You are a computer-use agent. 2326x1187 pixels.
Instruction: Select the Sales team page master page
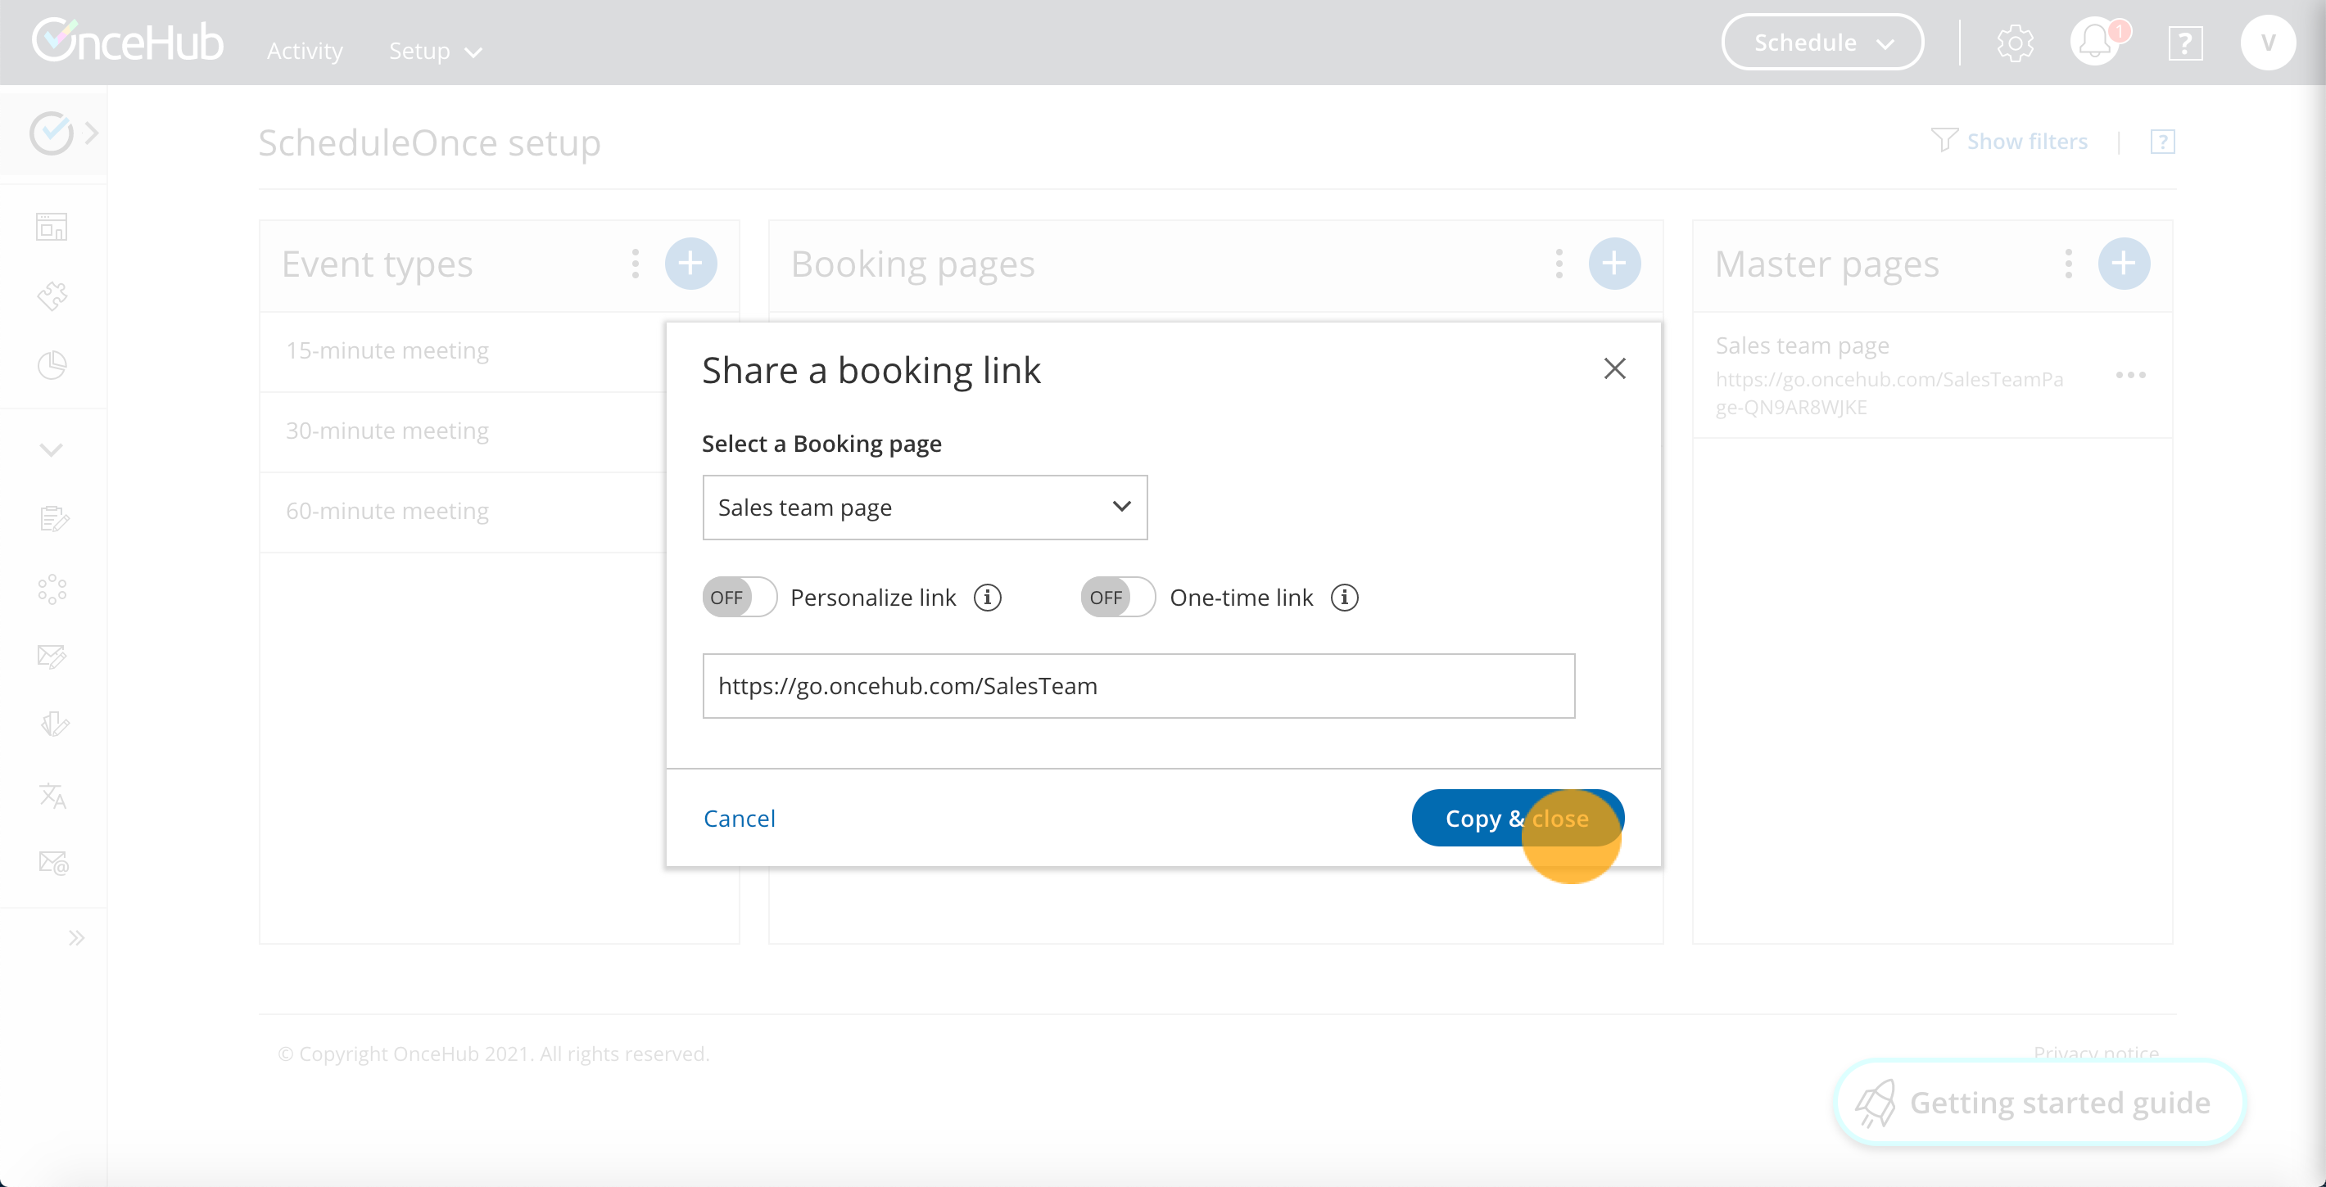click(1801, 345)
